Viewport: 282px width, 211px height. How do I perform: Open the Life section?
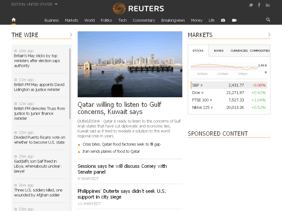(211, 20)
